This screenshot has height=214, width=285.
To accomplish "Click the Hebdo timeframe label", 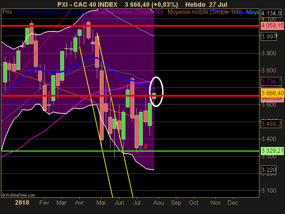I will pos(195,4).
